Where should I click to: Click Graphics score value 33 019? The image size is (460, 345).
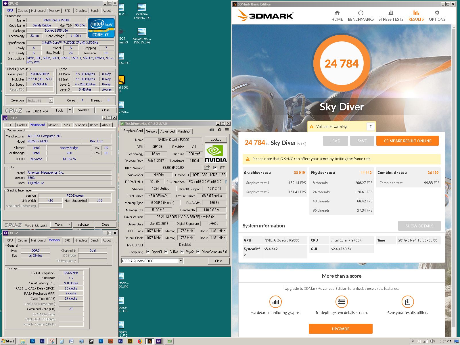coord(299,173)
